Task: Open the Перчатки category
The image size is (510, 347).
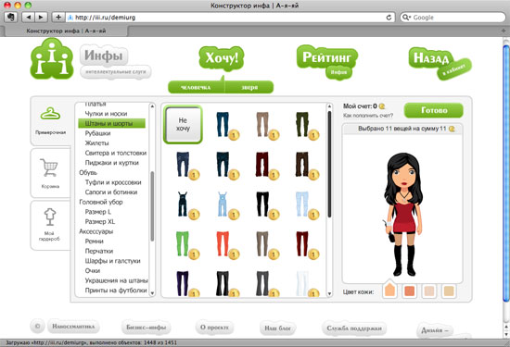Action: click(x=99, y=251)
